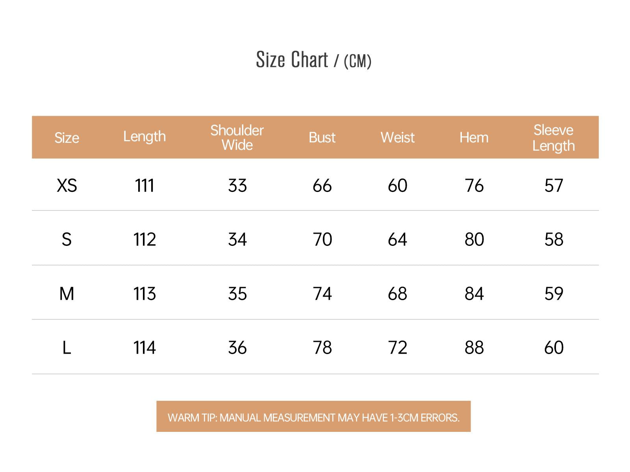Select the M size row label
Screen dimensions: 630x472
67,293
